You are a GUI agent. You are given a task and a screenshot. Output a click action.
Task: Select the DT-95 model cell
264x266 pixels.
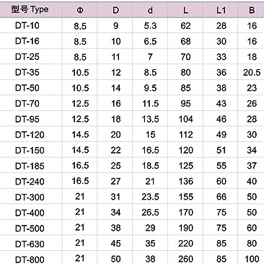[x=27, y=119]
